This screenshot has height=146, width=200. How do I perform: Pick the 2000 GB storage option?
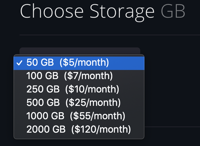coord(79,130)
